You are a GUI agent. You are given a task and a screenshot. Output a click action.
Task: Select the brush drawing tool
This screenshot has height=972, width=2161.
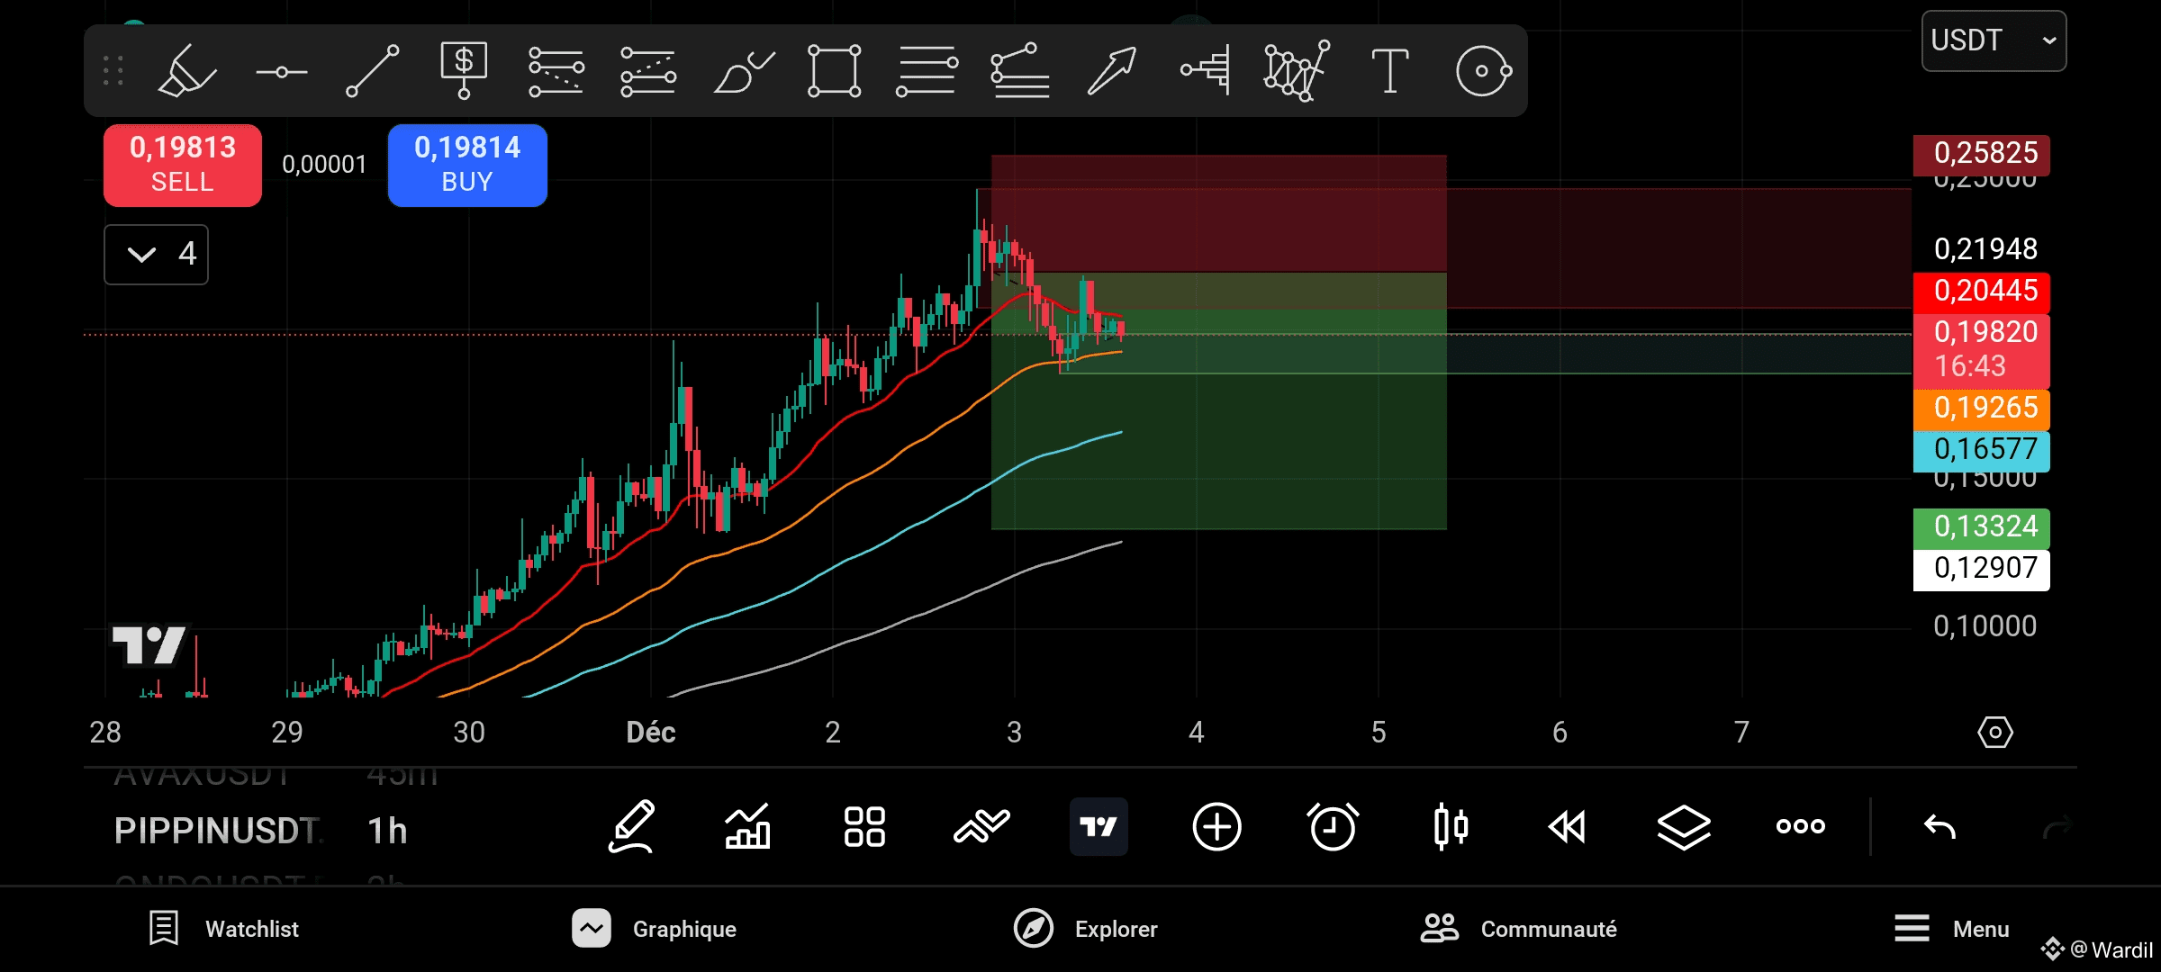click(x=743, y=72)
